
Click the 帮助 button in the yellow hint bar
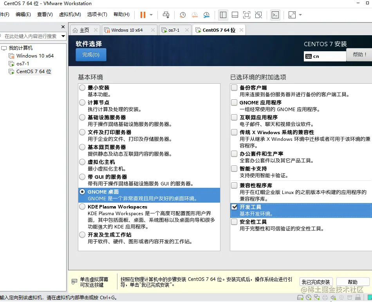[352, 282]
